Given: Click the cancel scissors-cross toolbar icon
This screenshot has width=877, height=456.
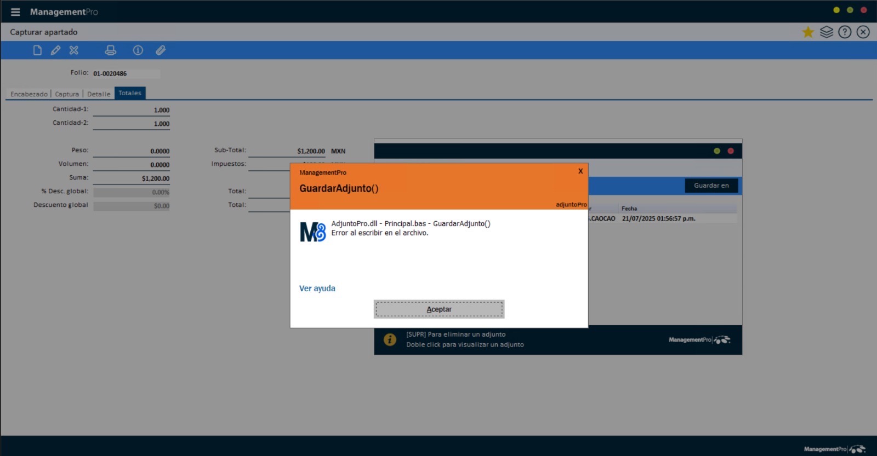Looking at the screenshot, I should pyautogui.click(x=74, y=50).
